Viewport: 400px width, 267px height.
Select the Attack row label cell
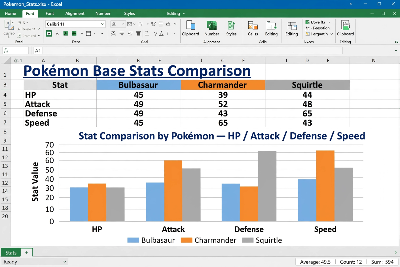point(60,104)
